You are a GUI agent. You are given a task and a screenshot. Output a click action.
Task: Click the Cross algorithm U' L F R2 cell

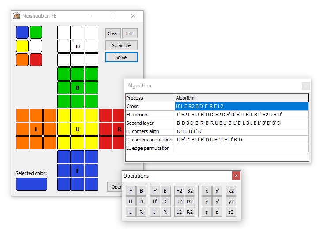pyautogui.click(x=242, y=106)
